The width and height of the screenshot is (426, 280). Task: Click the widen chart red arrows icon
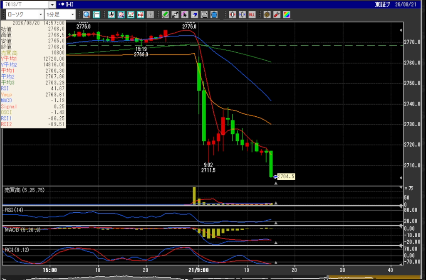233,15
